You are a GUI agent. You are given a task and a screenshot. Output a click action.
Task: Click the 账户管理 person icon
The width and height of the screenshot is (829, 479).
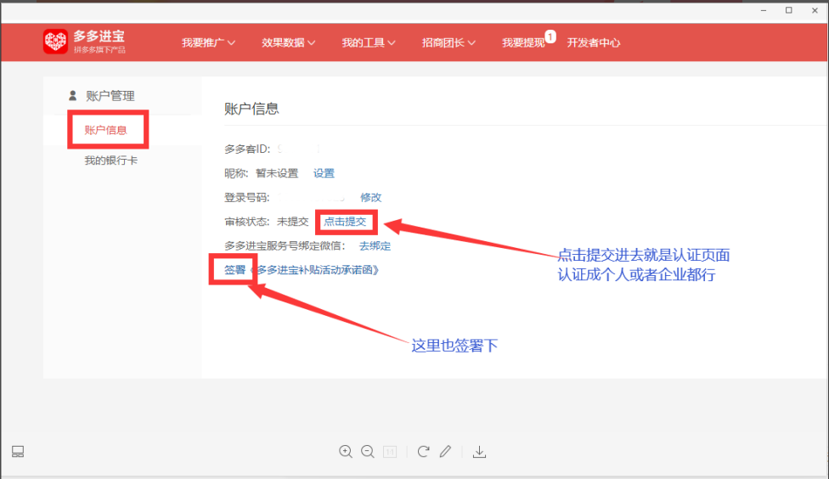[72, 96]
